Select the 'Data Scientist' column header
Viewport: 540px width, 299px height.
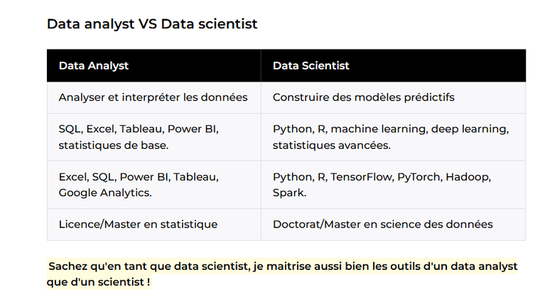click(x=394, y=66)
